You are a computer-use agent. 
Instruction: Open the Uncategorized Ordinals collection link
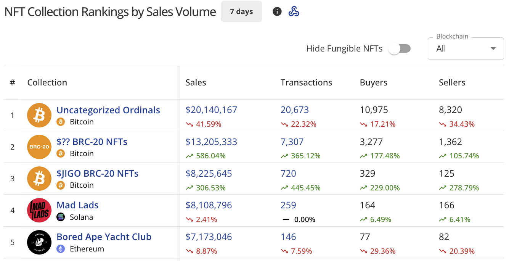pos(108,110)
